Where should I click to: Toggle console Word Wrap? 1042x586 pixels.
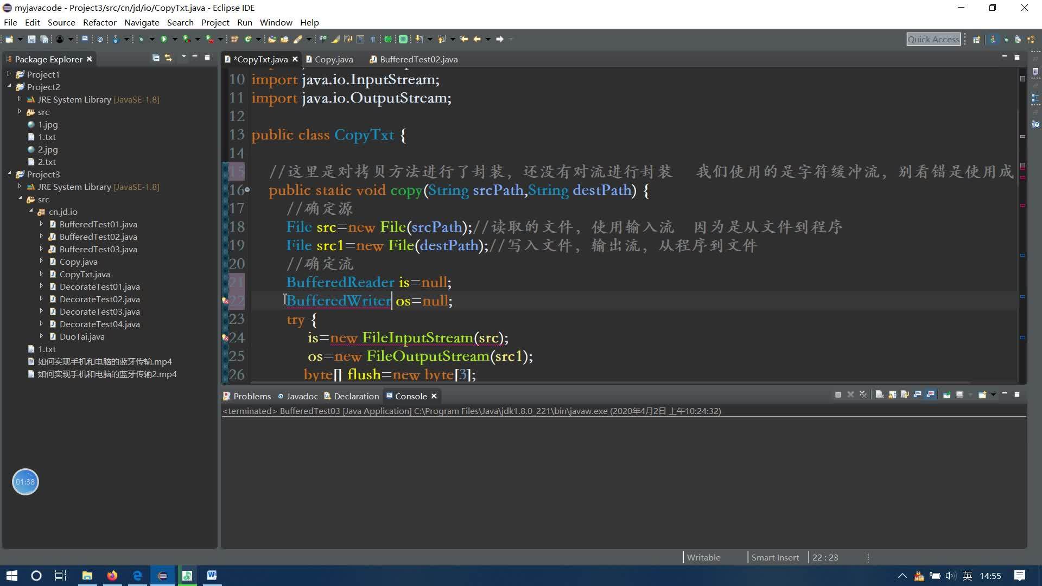click(x=905, y=394)
